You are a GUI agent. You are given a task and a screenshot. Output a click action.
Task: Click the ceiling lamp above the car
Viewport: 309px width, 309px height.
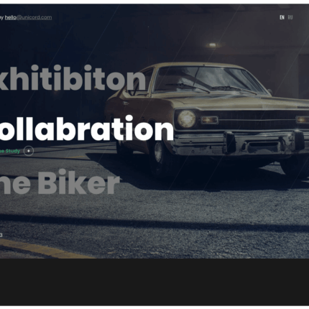(212, 45)
